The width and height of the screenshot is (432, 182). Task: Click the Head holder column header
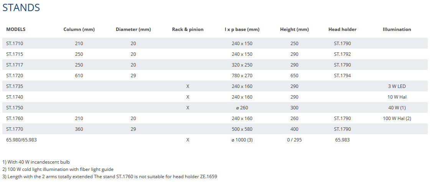(342, 29)
